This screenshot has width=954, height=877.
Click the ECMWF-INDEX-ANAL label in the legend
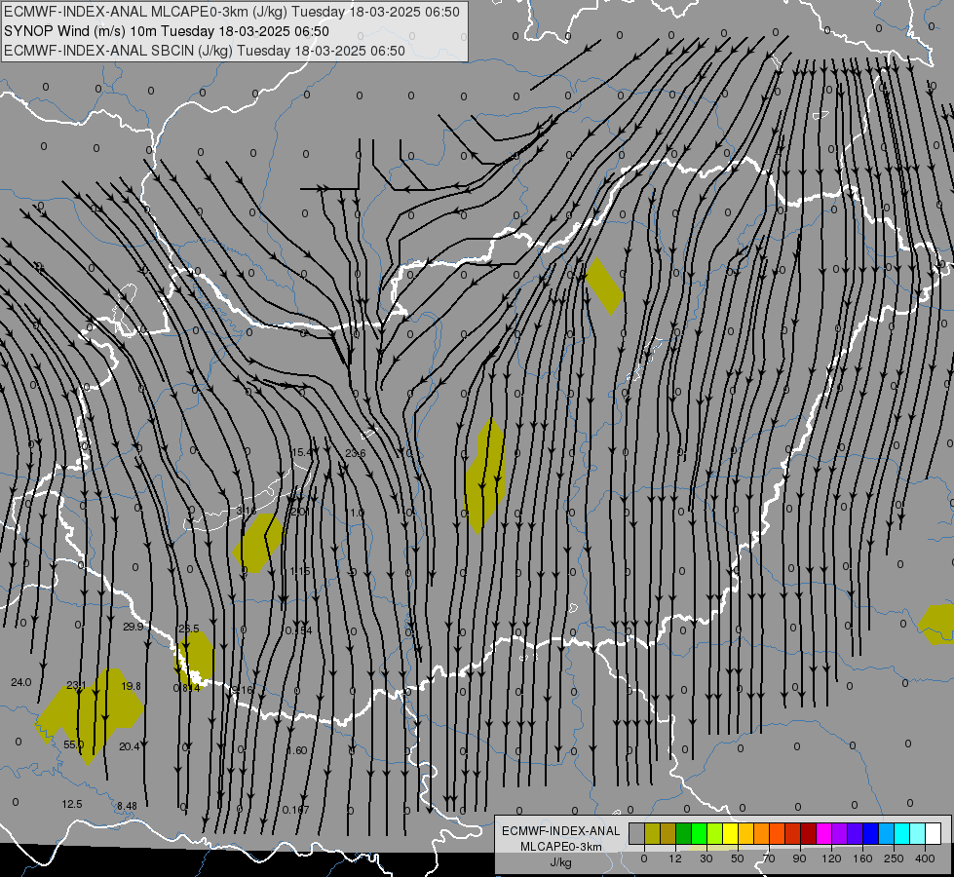pos(561,831)
